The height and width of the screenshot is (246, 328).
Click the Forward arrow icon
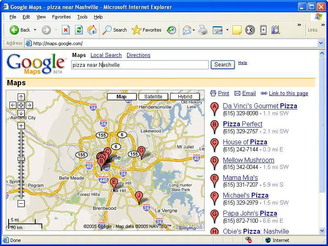(46, 30)
